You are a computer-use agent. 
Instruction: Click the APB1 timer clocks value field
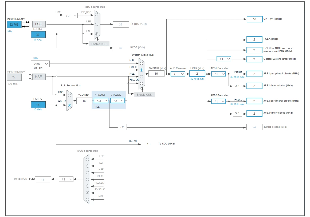pyautogui.click(x=254, y=86)
